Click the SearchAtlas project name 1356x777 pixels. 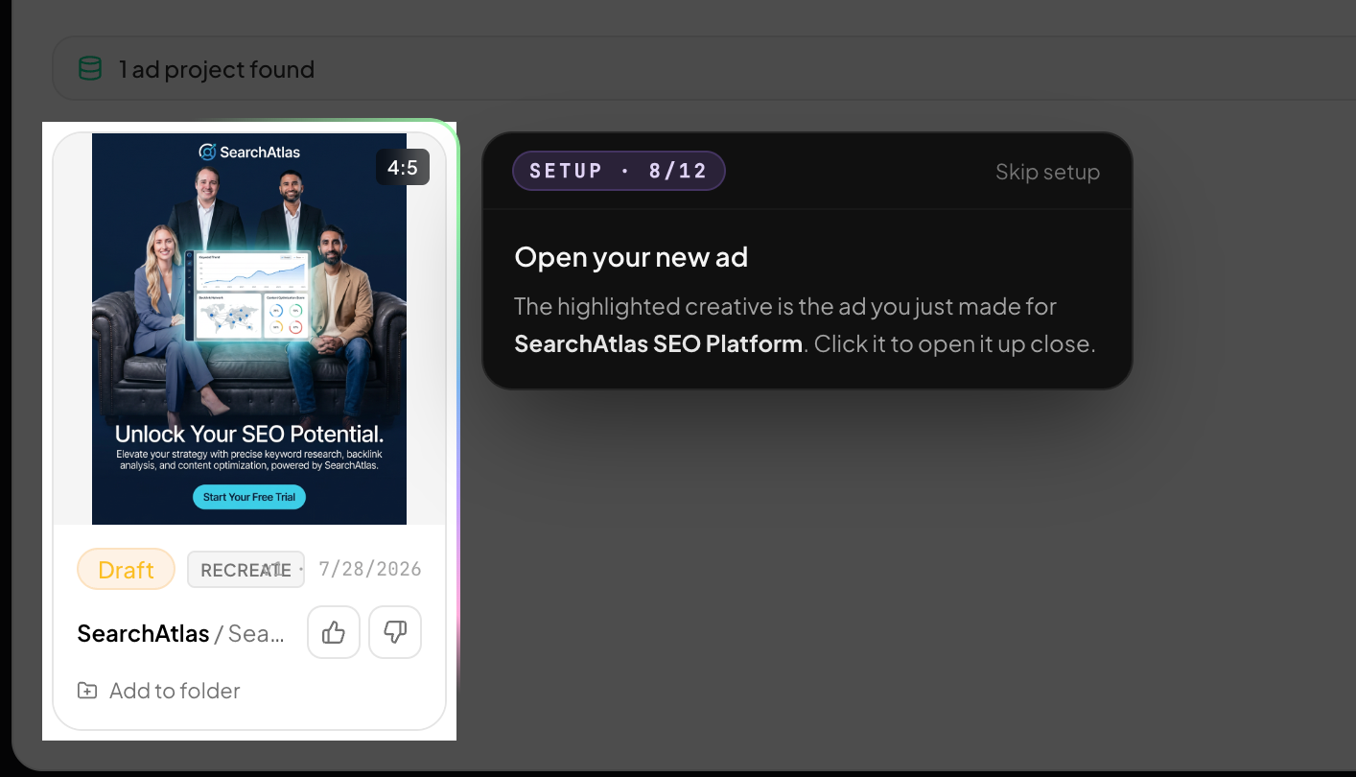click(143, 633)
